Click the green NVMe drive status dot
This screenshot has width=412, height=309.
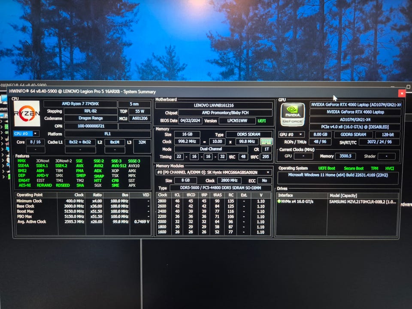point(279,202)
